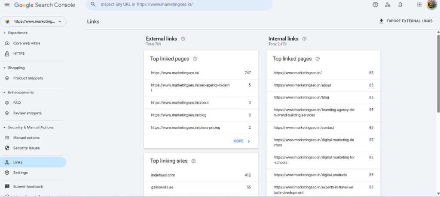This screenshot has height=197, width=440.
Task: Click the Links sitemap icon in sidebar
Action: [x=7, y=162]
